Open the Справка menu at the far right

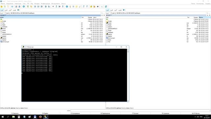[x=208, y=4]
